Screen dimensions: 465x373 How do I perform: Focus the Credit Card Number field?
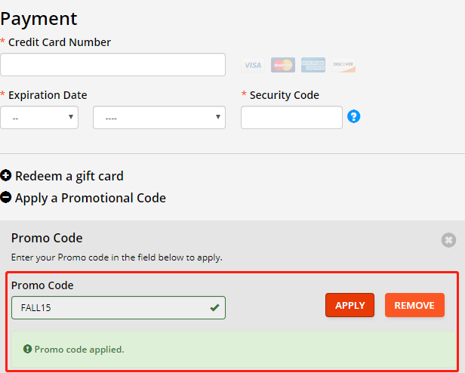point(112,65)
